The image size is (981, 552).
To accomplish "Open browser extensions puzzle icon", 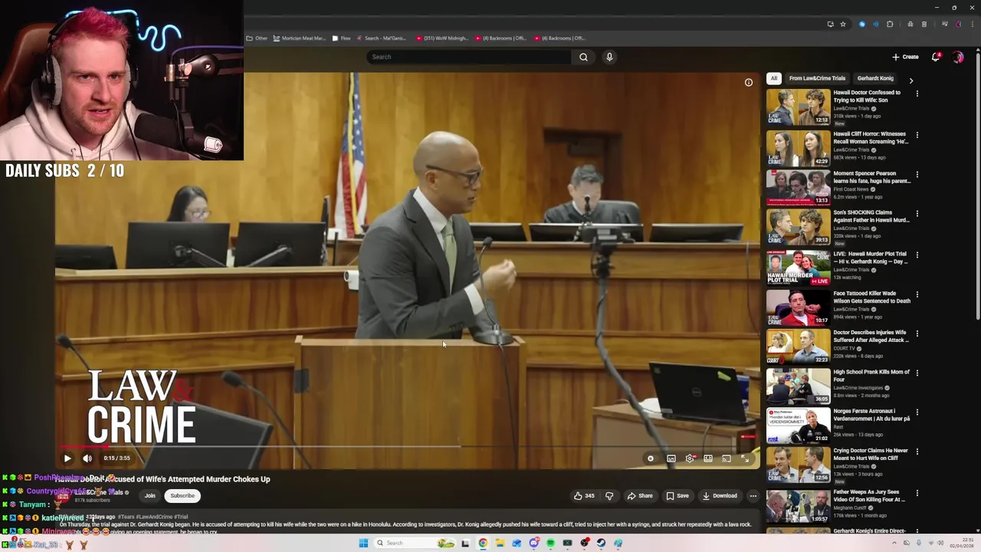I will pyautogui.click(x=890, y=25).
